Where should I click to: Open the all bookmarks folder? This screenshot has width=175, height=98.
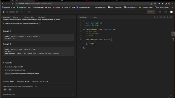click(38, 7)
